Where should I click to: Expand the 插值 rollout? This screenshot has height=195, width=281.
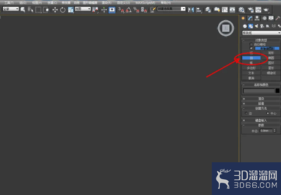(x=261, y=104)
